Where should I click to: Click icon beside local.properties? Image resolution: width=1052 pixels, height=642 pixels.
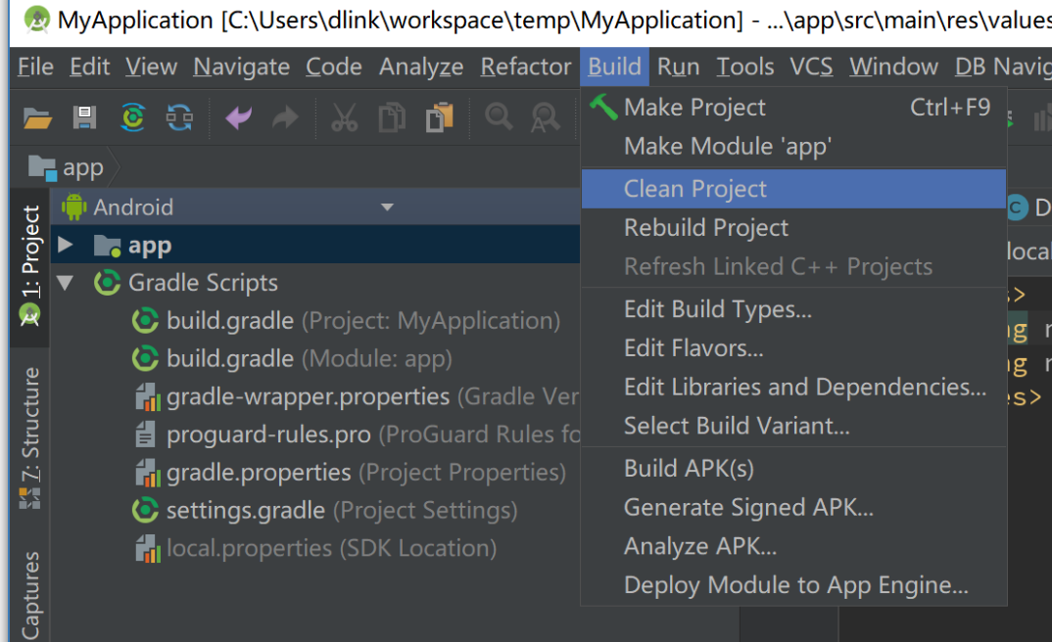click(x=148, y=549)
